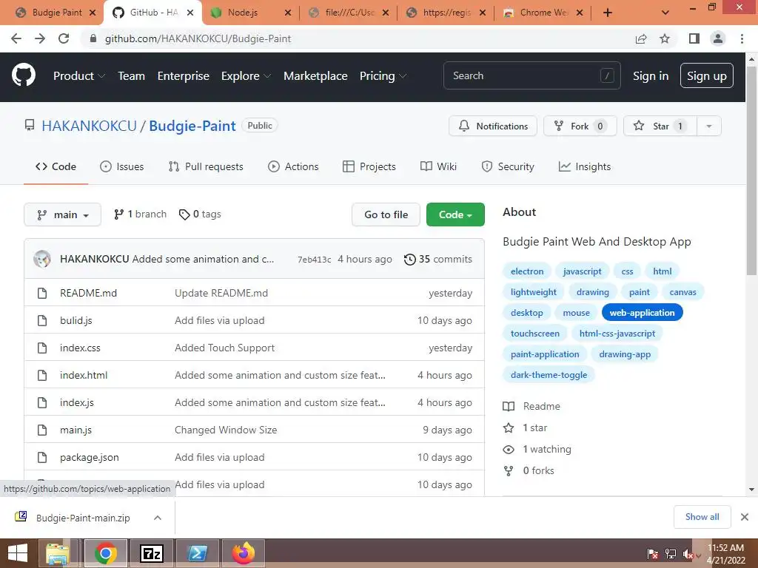Click the README.md file icon
This screenshot has width=758, height=568.
(42, 293)
